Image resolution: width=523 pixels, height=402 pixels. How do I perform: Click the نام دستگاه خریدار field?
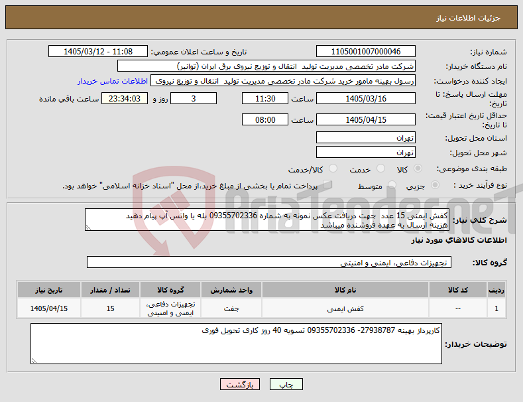[266, 66]
